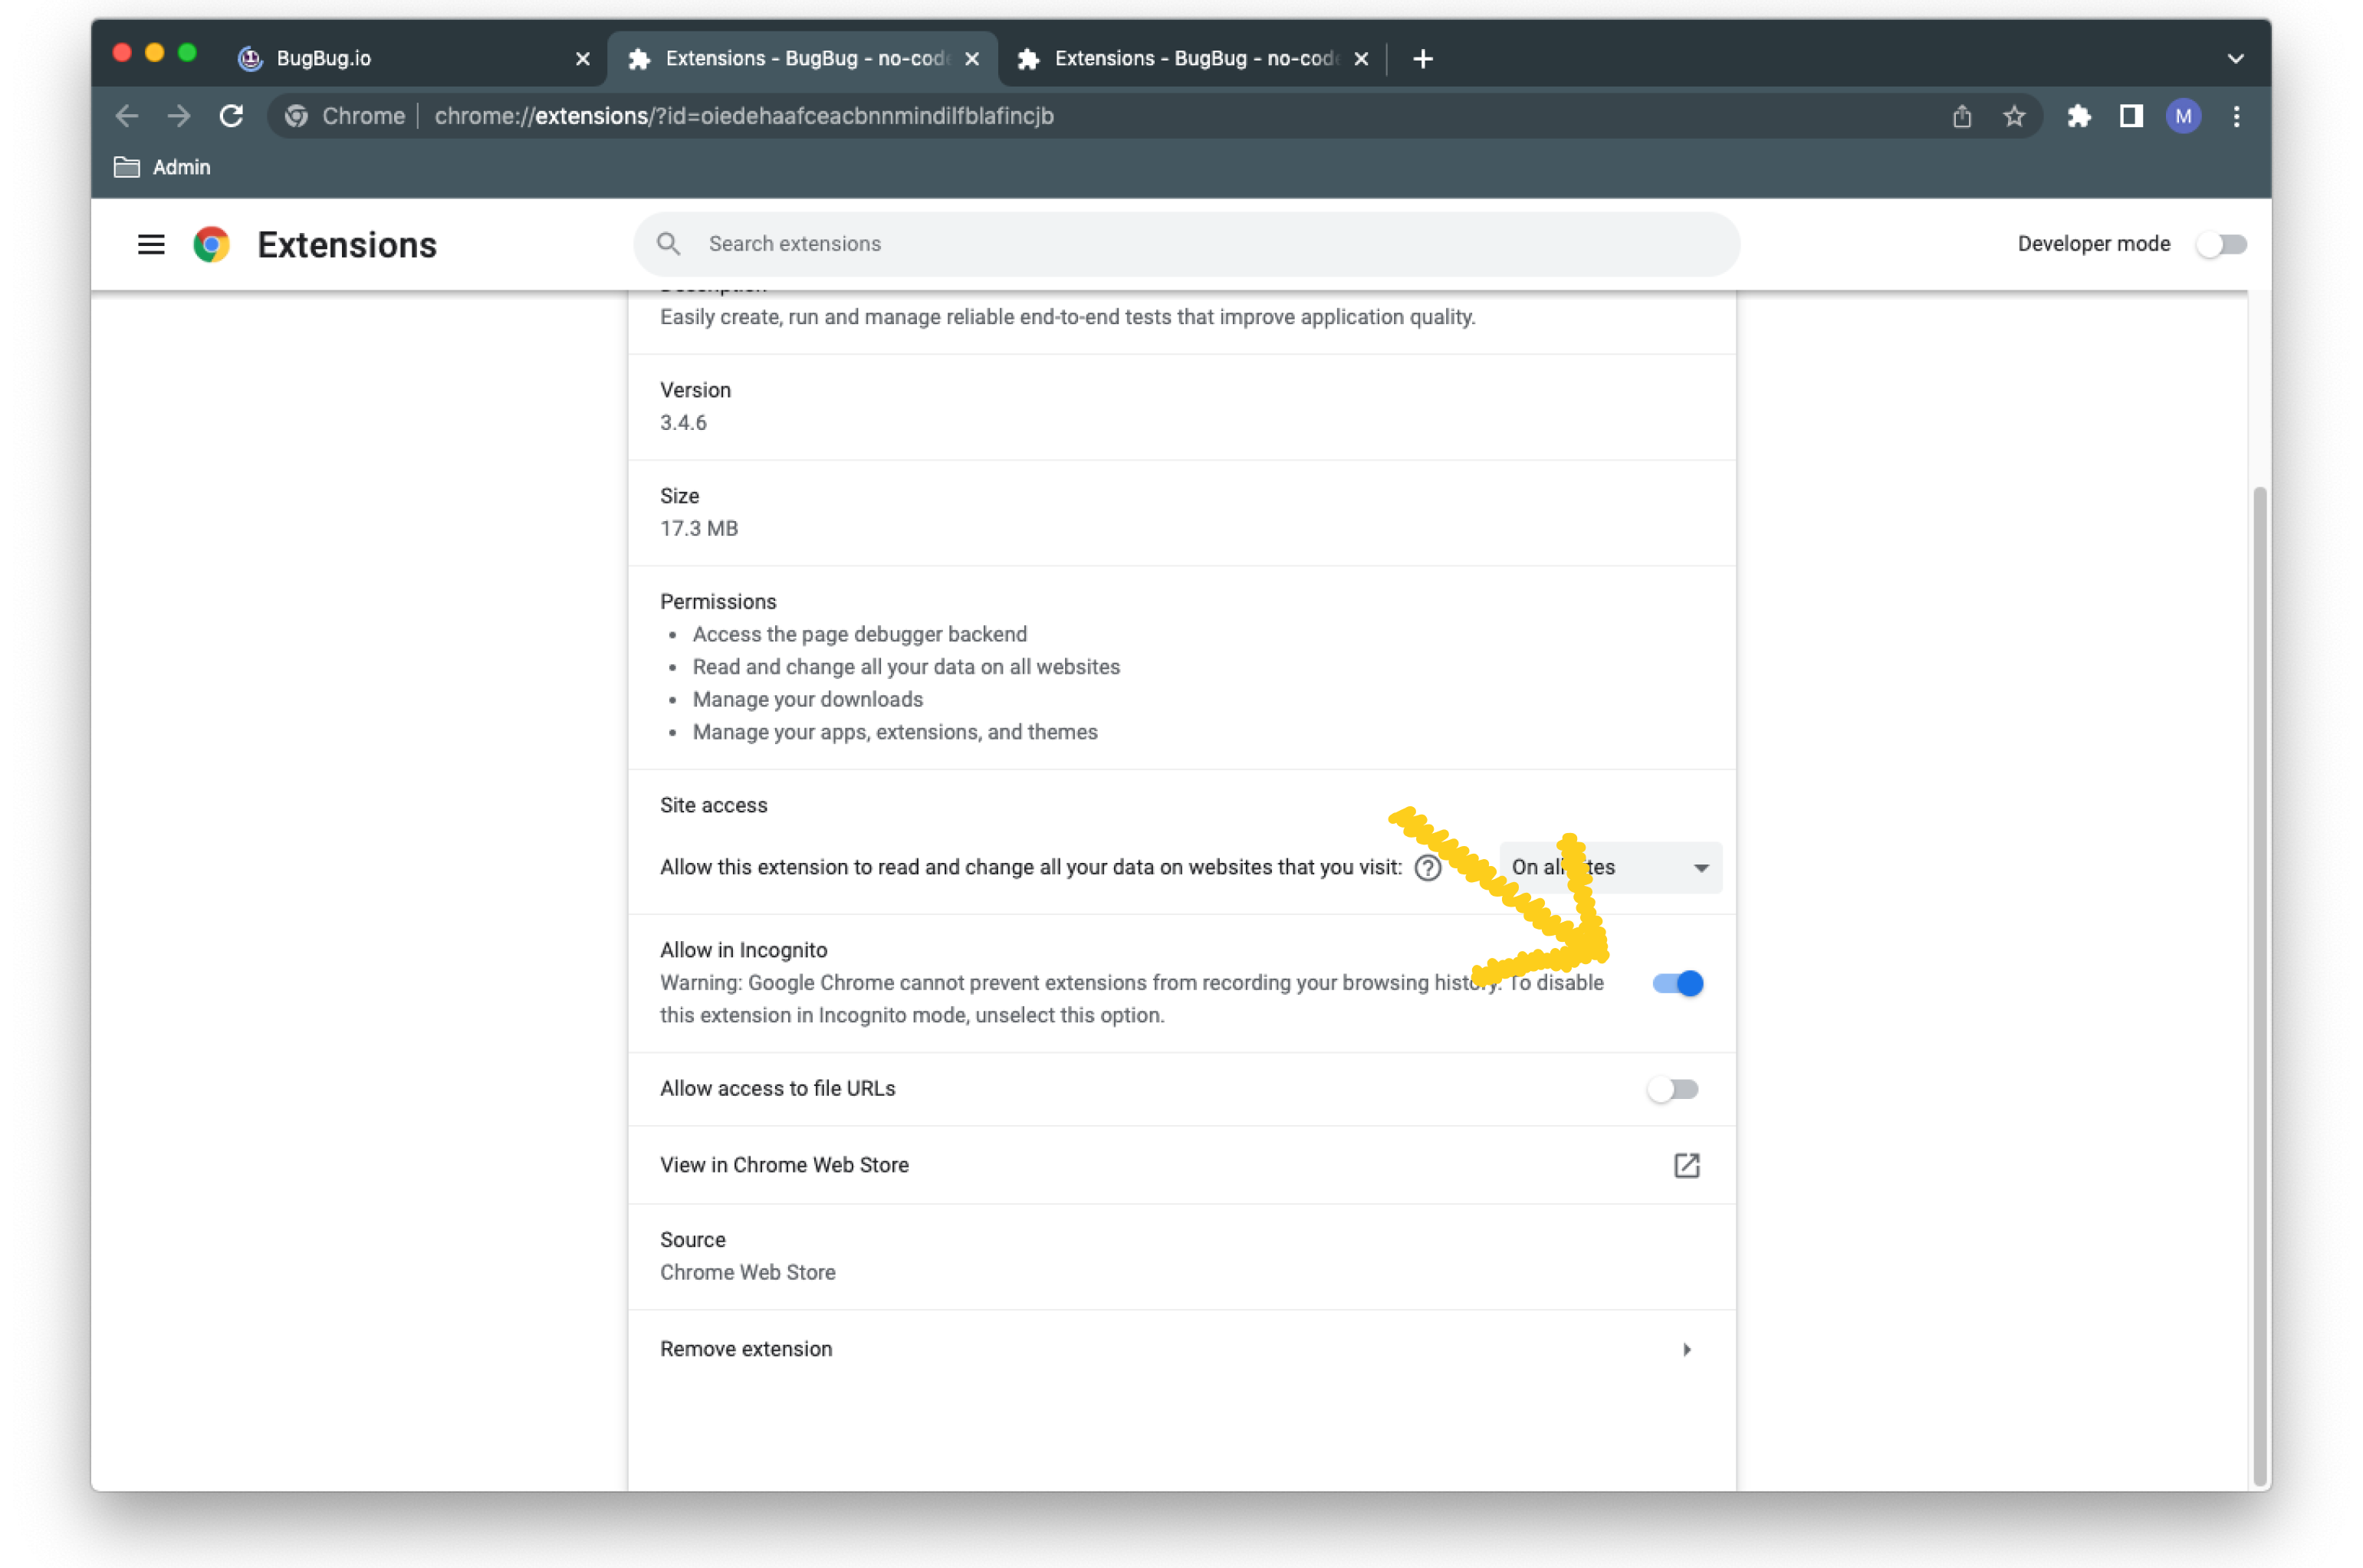This screenshot has width=2363, height=1568.
Task: Click the Chrome logo beside Extensions title
Action: [x=211, y=245]
